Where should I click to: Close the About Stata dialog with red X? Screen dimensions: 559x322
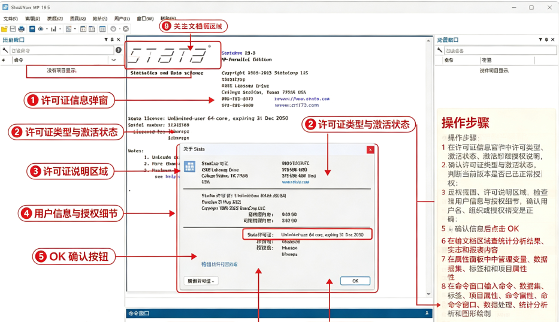[x=370, y=149]
